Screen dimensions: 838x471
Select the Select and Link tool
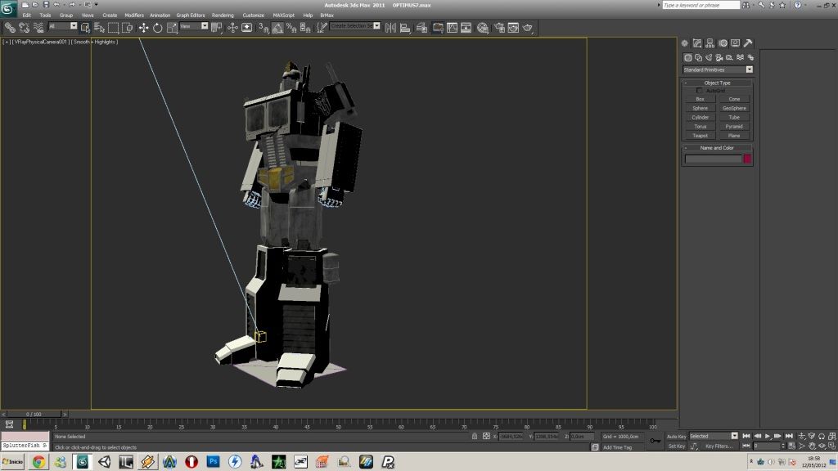(10, 28)
